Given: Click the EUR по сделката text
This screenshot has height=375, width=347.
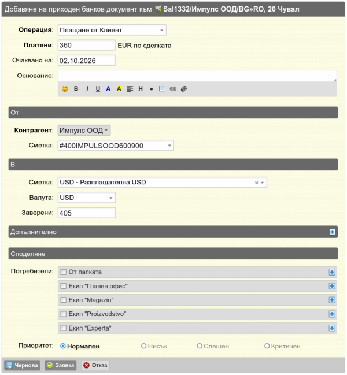Looking at the screenshot, I should coord(145,46).
